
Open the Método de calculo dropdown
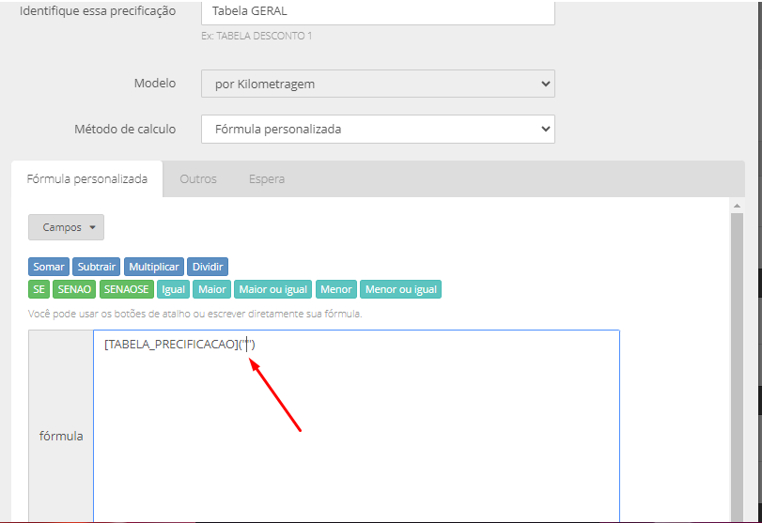point(378,130)
